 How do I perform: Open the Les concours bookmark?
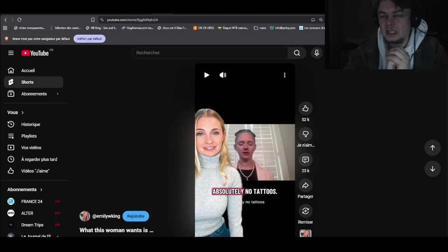312,28
